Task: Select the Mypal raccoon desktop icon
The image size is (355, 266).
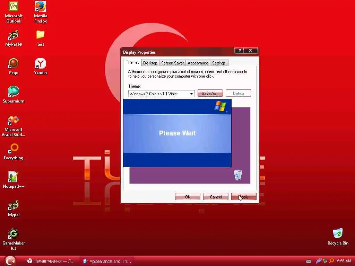Action: (x=14, y=208)
